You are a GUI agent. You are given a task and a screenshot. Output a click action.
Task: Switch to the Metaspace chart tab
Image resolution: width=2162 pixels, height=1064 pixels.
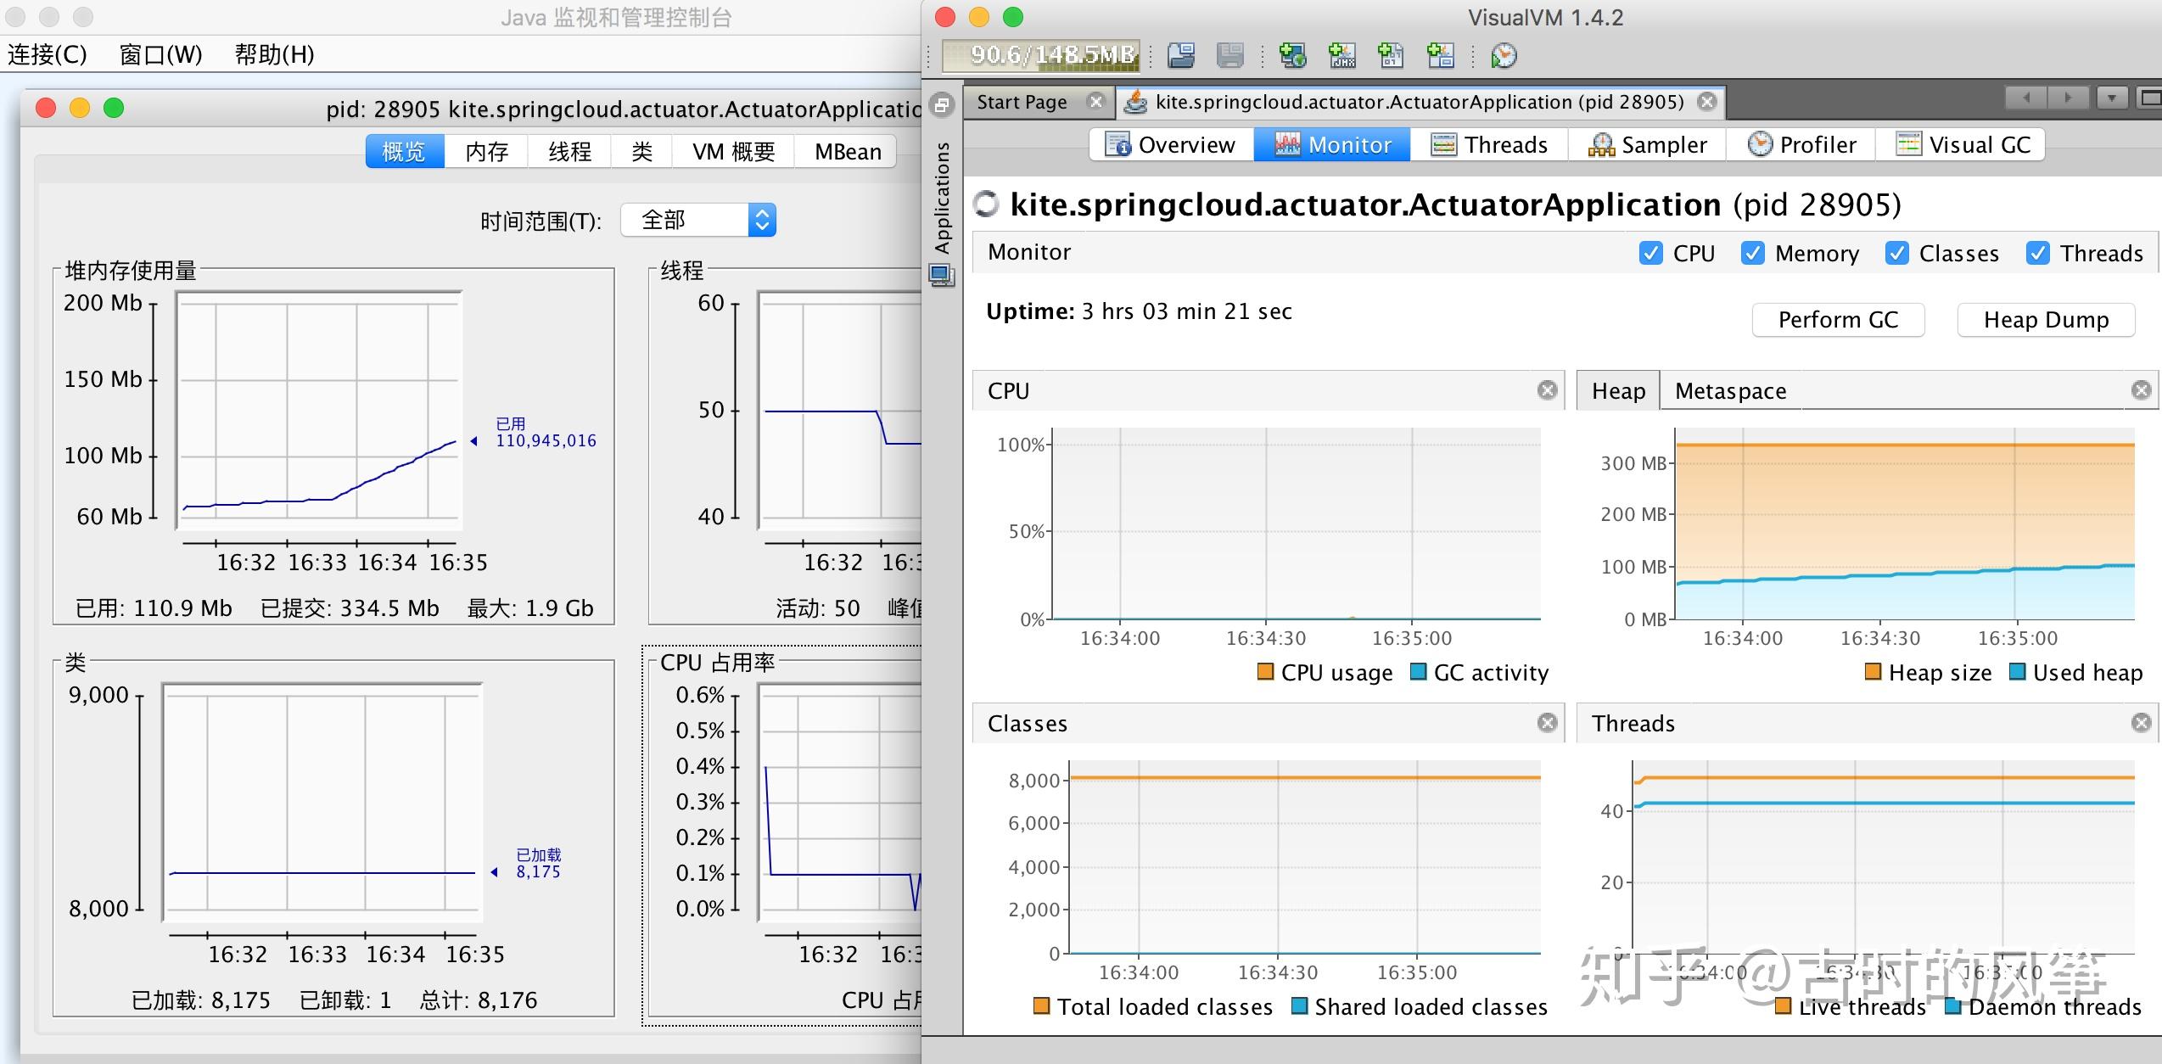coord(1731,390)
